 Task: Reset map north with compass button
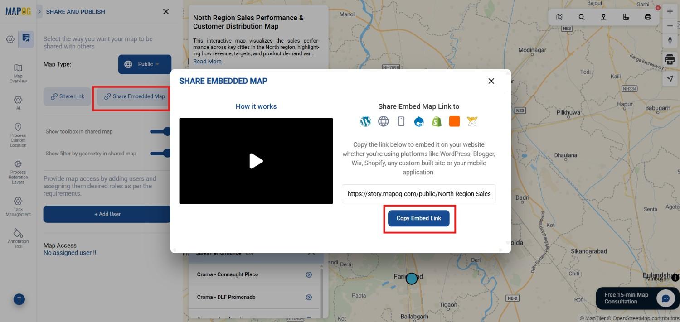pos(670,40)
